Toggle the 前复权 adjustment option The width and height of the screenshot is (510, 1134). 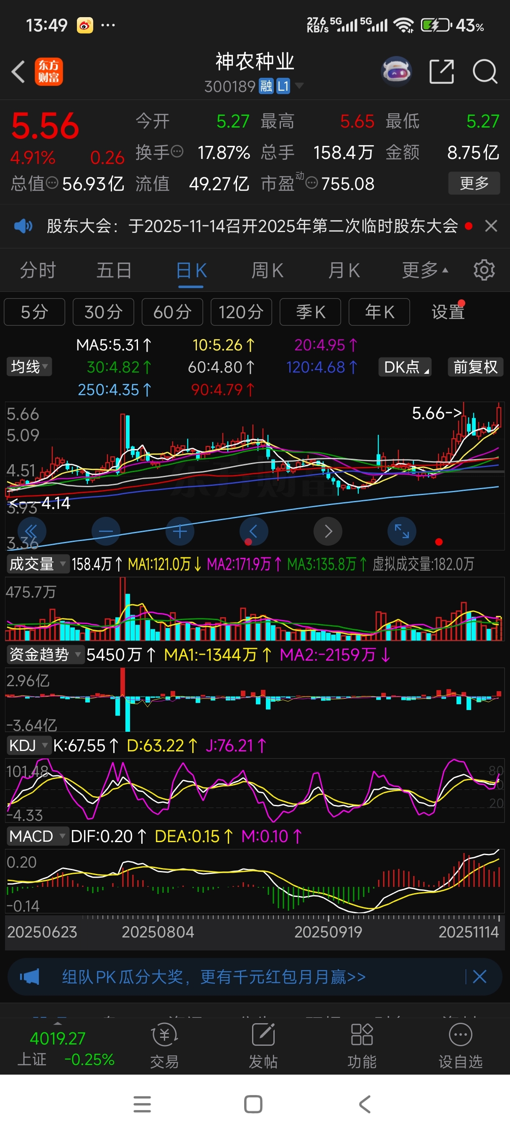pyautogui.click(x=476, y=367)
